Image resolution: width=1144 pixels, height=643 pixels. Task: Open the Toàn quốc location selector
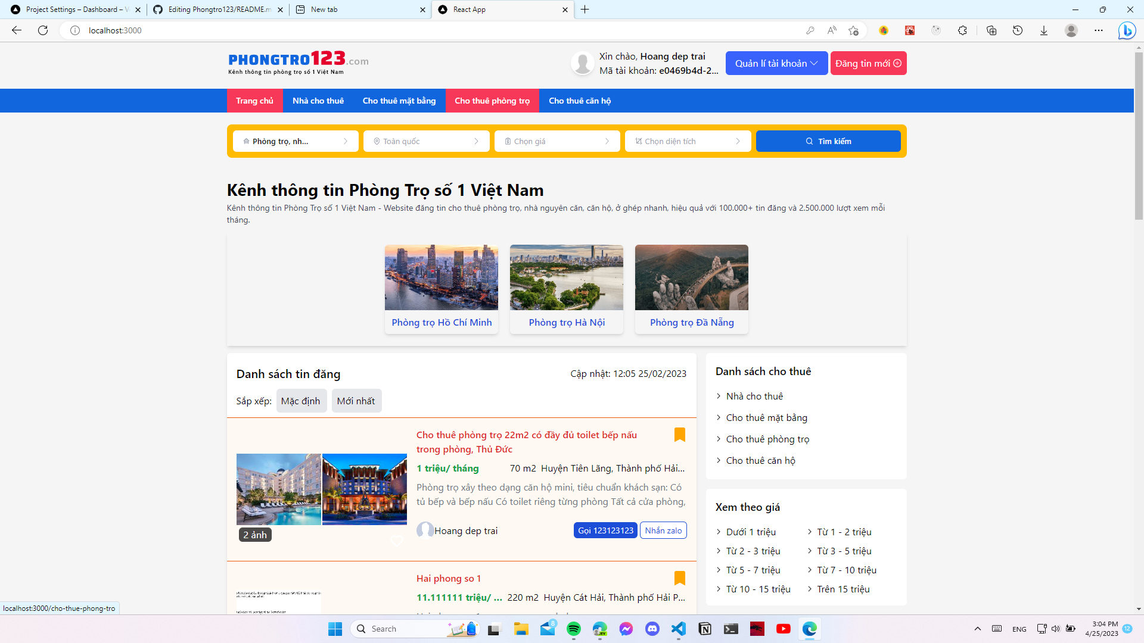[426, 141]
